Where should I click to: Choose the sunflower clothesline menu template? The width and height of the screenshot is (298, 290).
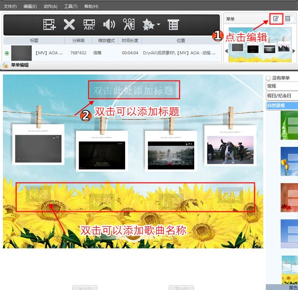pyautogui.click(x=290, y=270)
